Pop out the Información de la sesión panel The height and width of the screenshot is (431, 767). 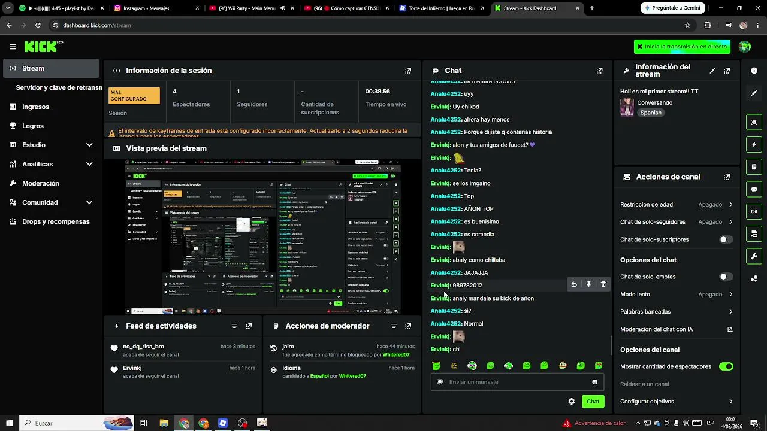[408, 71]
